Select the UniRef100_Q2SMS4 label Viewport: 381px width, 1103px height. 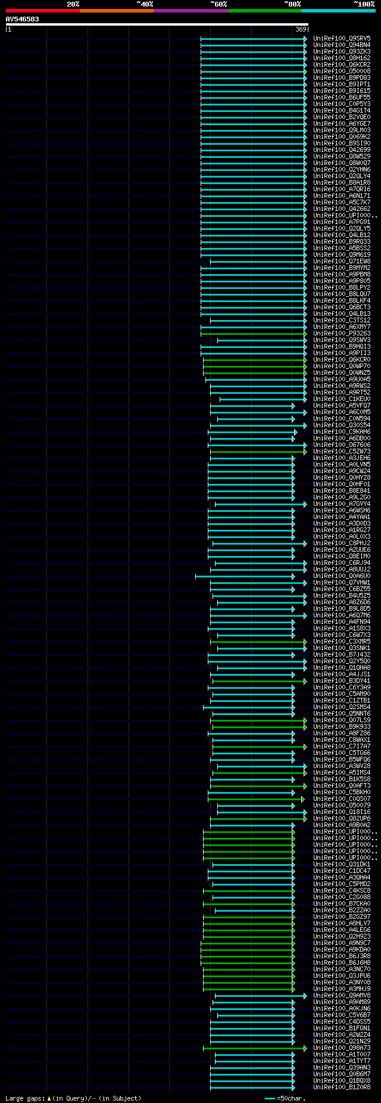coord(342,707)
